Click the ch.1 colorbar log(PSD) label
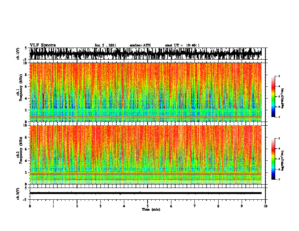Viewport: 299px width, 231px height. (x=283, y=99)
